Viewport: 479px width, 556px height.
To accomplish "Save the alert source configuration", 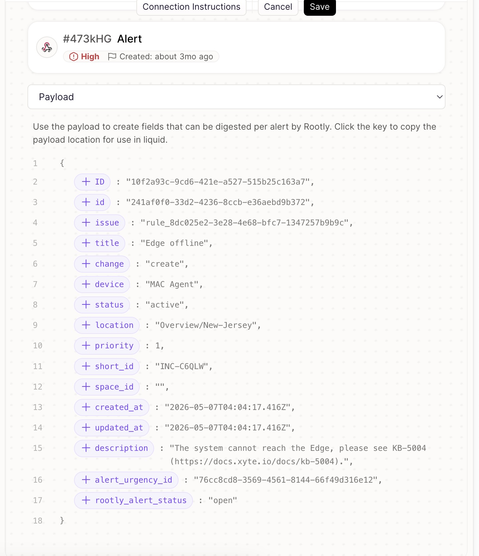I will point(320,7).
